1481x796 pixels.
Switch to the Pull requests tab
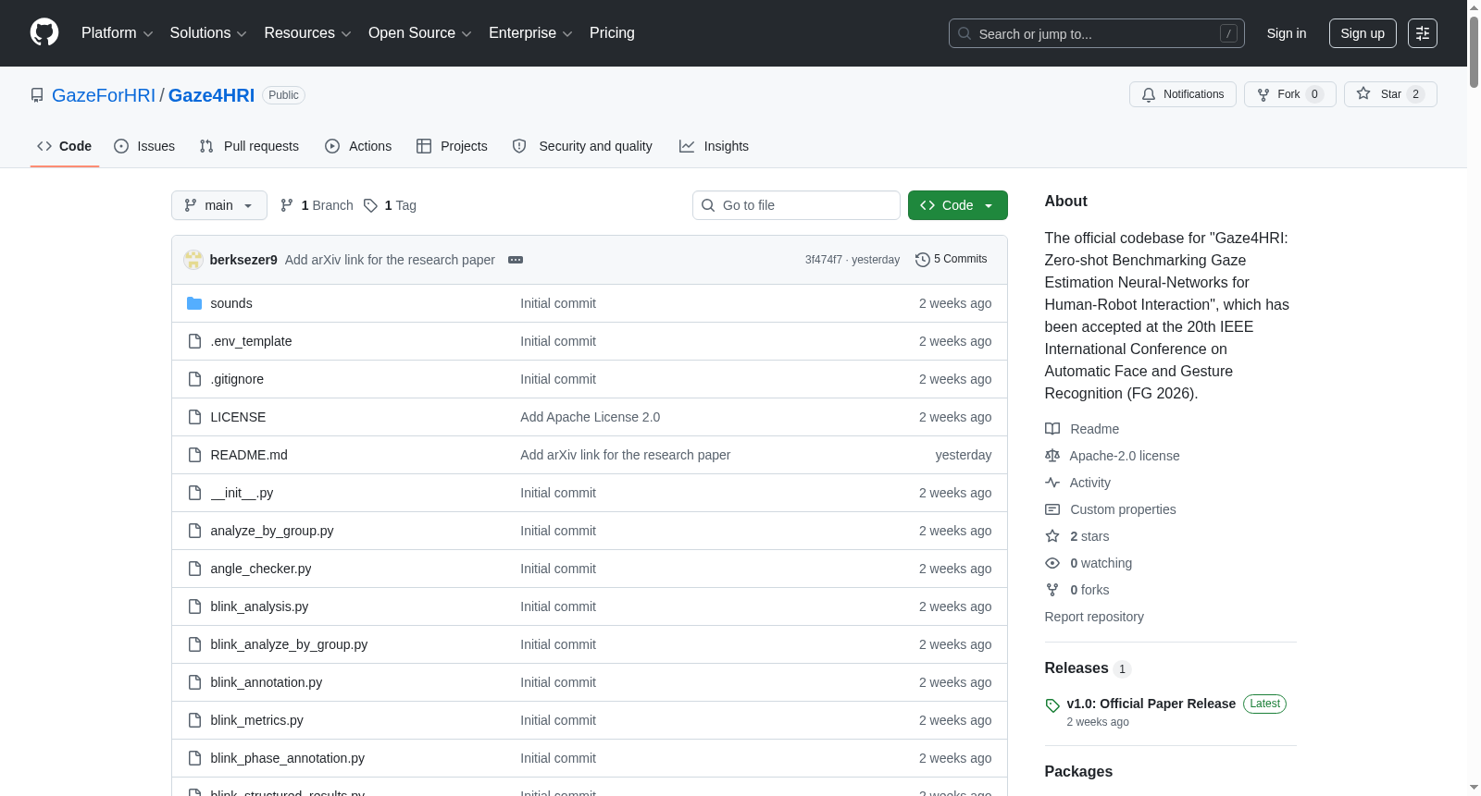[x=249, y=146]
